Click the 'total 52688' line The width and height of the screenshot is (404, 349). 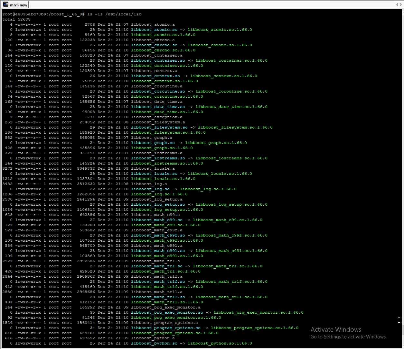(16, 19)
